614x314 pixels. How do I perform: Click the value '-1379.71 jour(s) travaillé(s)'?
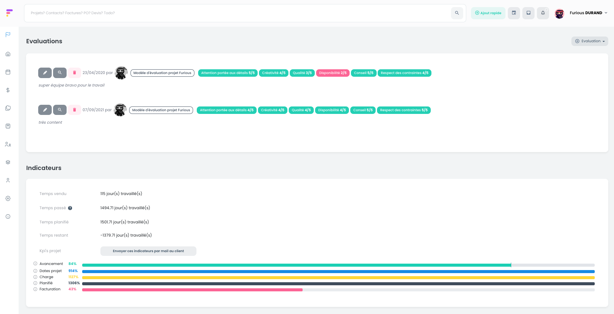click(126, 235)
